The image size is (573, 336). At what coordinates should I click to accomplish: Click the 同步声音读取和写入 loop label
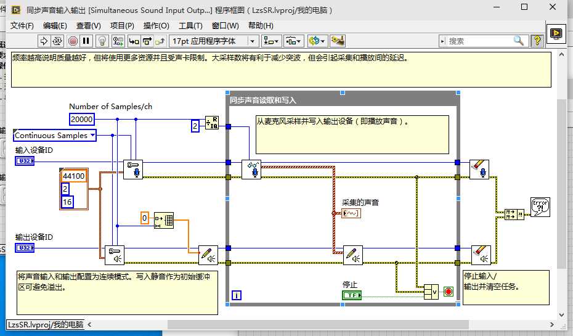pyautogui.click(x=262, y=100)
